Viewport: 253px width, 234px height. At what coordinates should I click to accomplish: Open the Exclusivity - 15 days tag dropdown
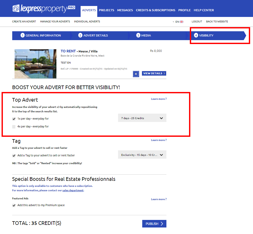[142, 155]
